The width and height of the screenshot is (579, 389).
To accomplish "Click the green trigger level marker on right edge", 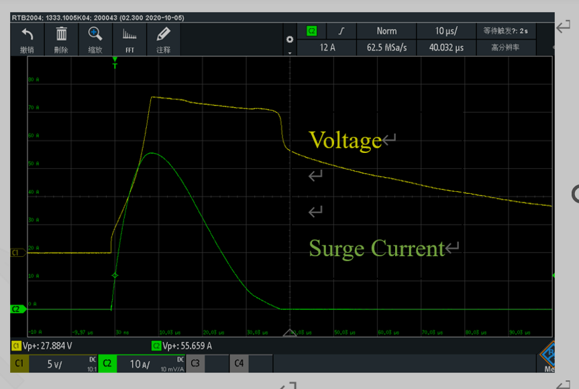I will (554, 276).
